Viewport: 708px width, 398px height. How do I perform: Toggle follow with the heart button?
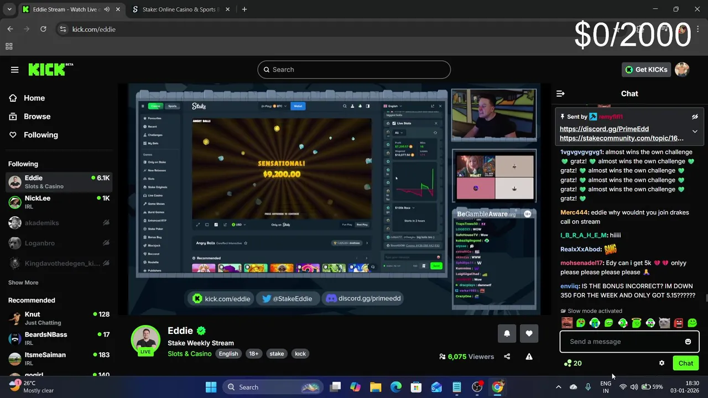click(x=529, y=333)
